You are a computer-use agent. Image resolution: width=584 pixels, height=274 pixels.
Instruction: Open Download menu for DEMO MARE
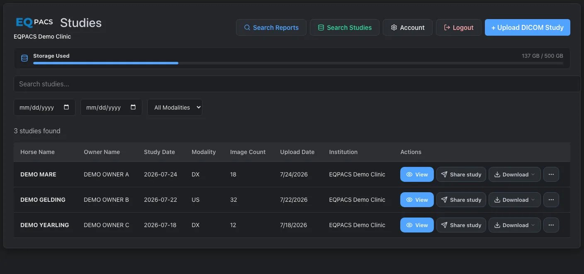(515, 174)
